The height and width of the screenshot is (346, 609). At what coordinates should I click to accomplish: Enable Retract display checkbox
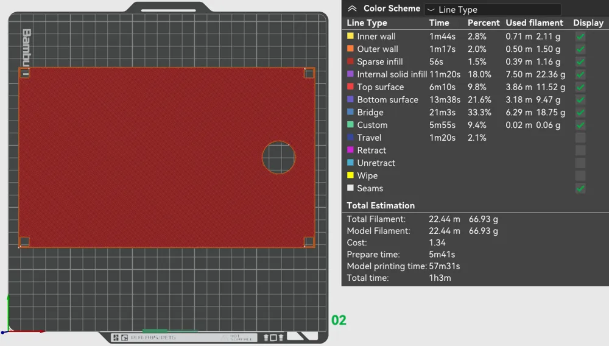pyautogui.click(x=580, y=150)
